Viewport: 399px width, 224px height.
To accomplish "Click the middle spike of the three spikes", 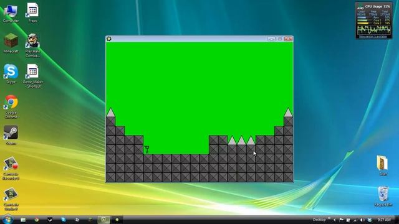I will 241,140.
